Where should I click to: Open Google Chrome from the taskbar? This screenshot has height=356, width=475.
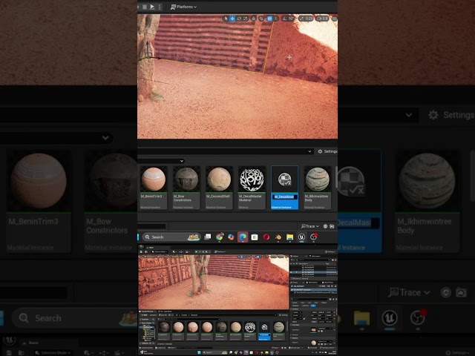click(x=220, y=237)
